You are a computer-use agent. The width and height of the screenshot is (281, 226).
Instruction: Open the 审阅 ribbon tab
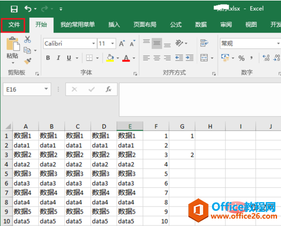226,24
